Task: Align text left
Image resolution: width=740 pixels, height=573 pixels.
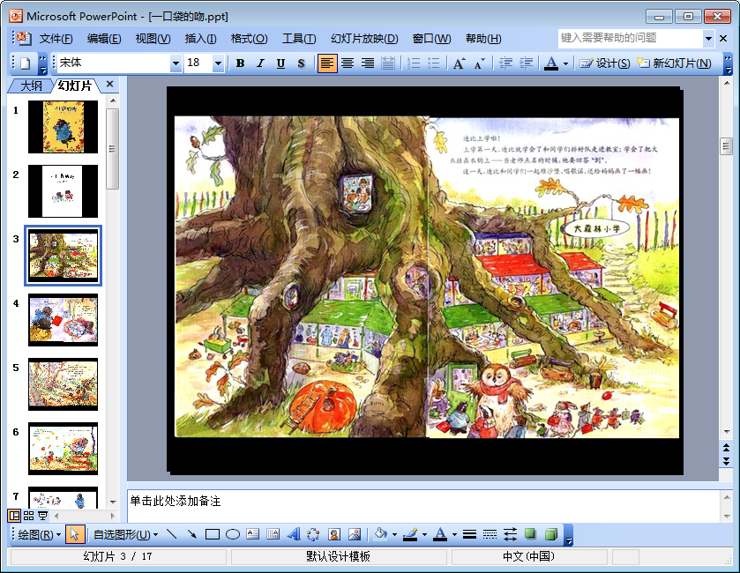Action: (327, 63)
